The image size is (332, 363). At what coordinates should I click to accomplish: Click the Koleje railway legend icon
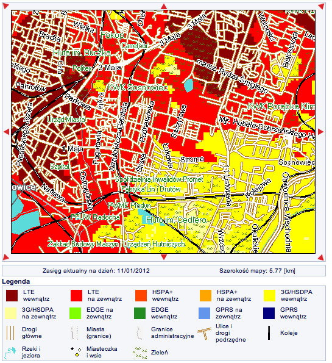point(269,332)
